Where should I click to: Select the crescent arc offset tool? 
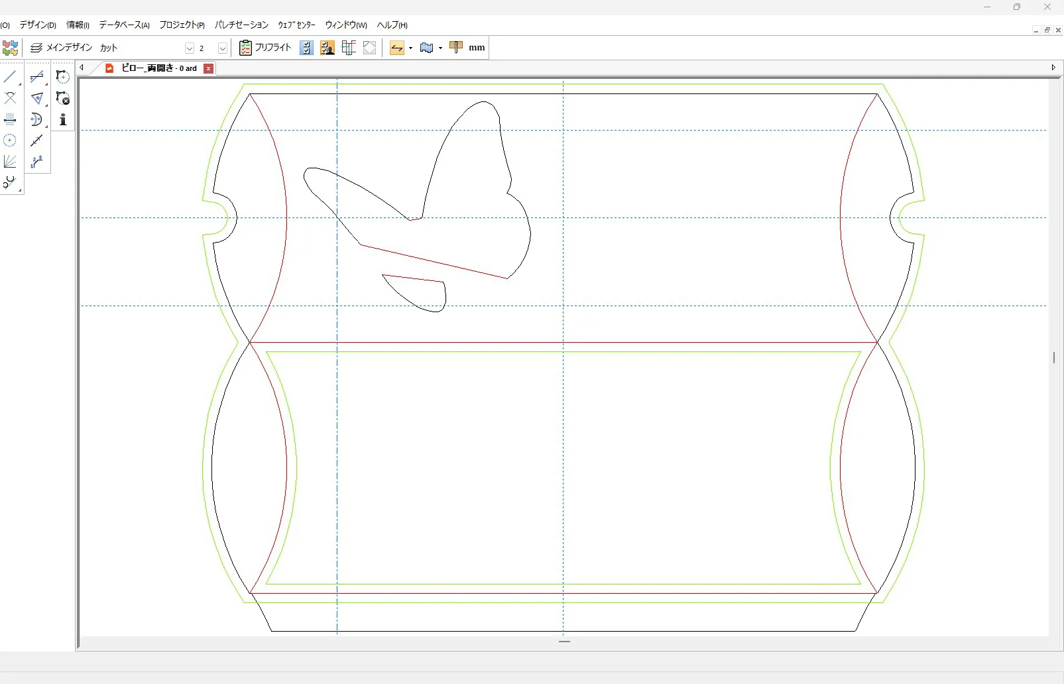coord(36,120)
